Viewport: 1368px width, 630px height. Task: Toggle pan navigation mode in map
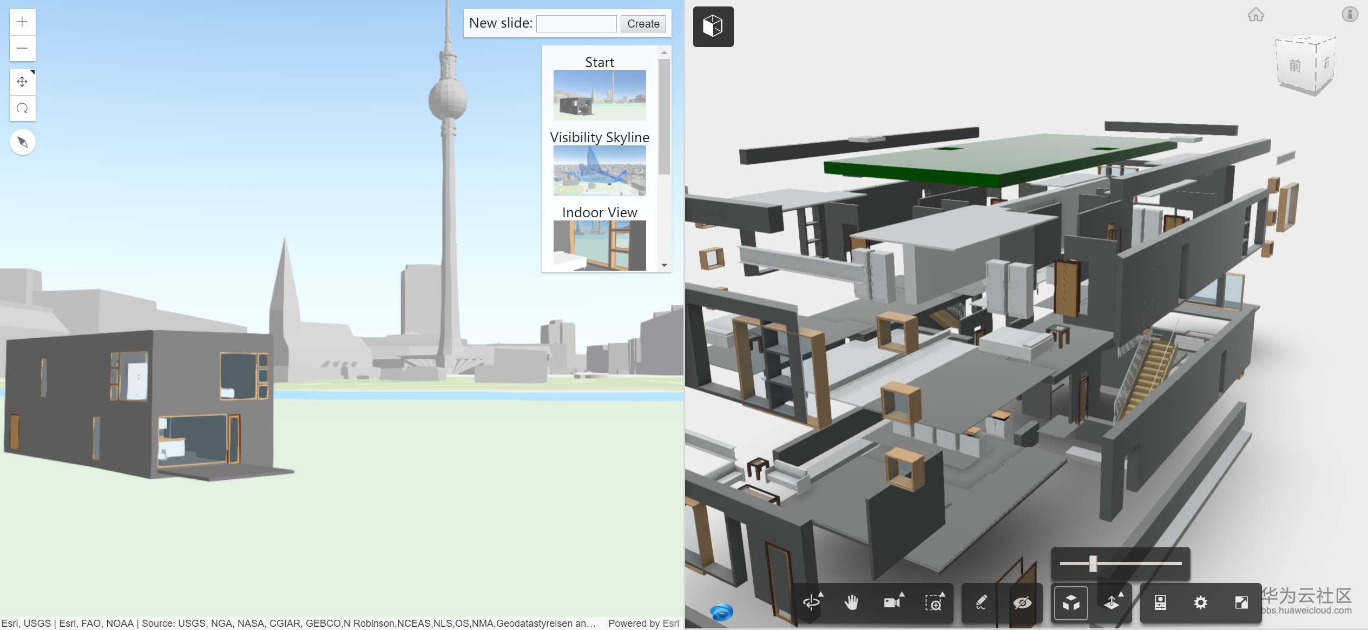(x=22, y=82)
